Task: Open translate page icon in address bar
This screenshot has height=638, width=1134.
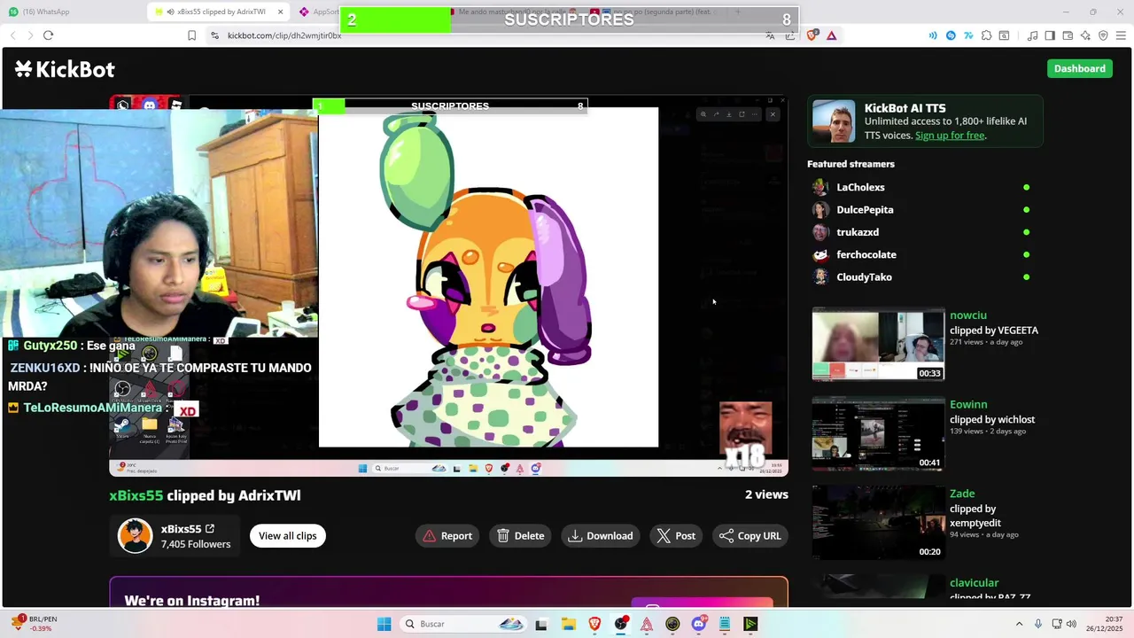Action: (x=770, y=35)
